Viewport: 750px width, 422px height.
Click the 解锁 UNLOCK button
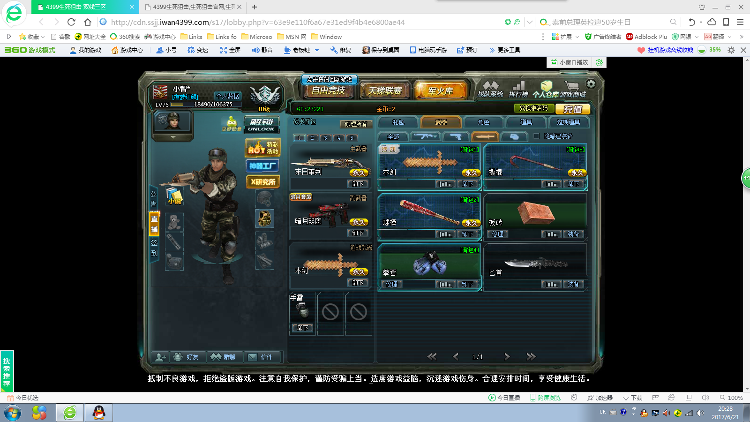coord(262,125)
